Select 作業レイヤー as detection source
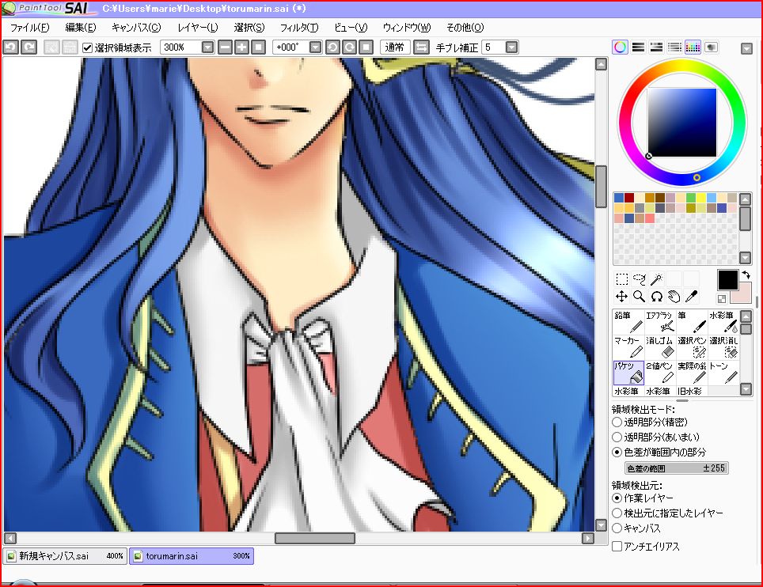 [x=617, y=498]
